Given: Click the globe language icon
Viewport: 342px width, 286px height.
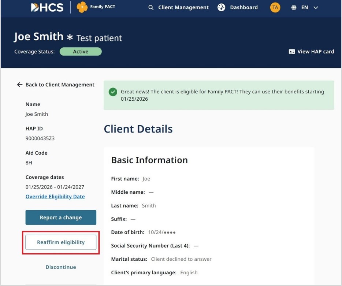Looking at the screenshot, I should click(294, 8).
